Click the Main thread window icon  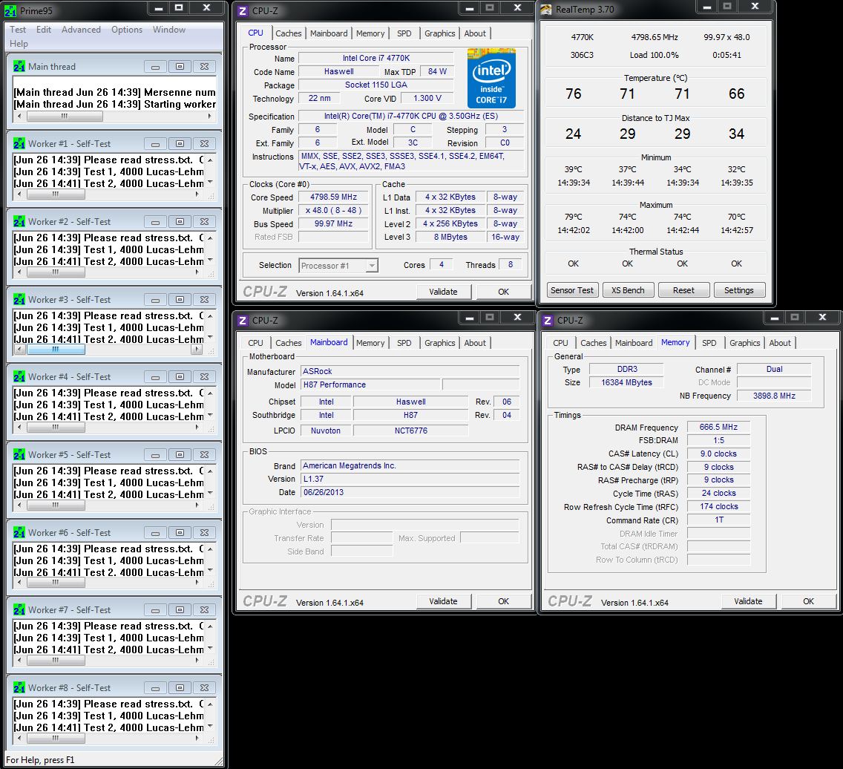tap(19, 66)
